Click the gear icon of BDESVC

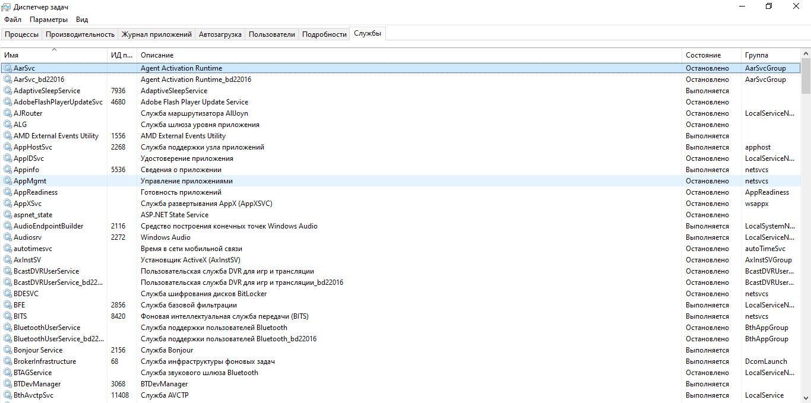(x=8, y=294)
